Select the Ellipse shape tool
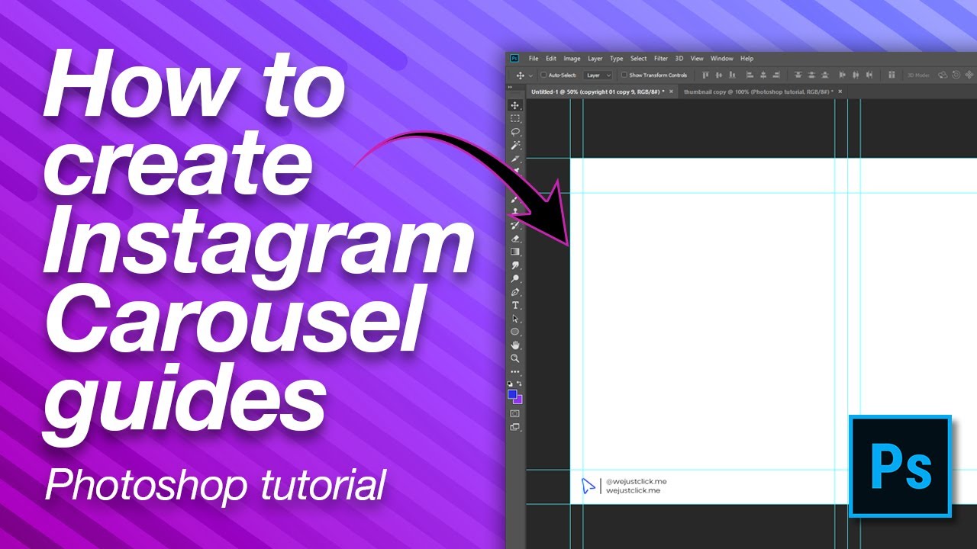The image size is (977, 549). point(515,332)
